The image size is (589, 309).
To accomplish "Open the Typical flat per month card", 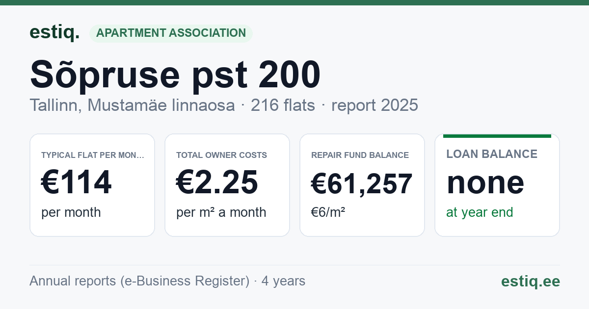I will tap(92, 185).
